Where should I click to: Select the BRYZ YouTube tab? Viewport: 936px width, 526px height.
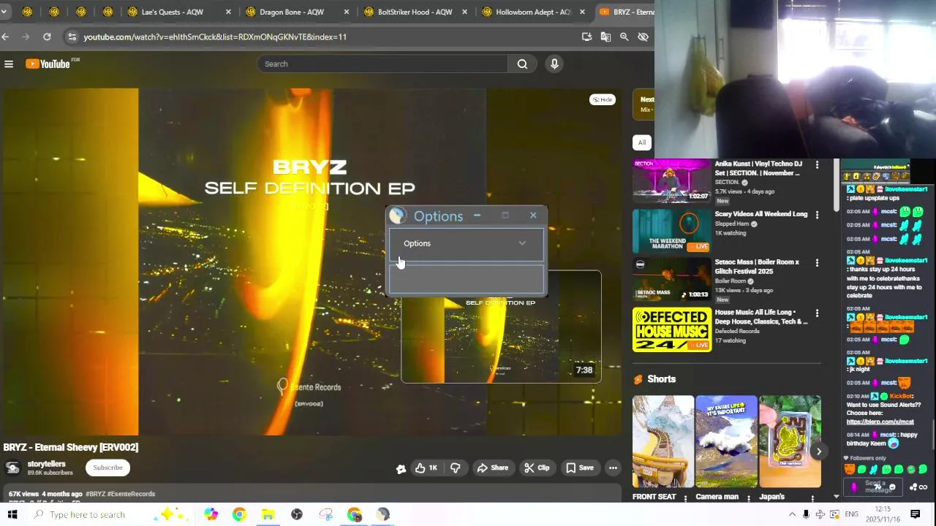[625, 12]
